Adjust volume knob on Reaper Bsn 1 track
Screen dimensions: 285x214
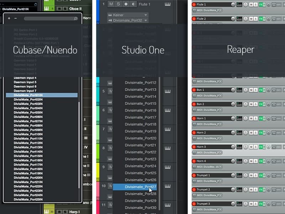(x=233, y=90)
